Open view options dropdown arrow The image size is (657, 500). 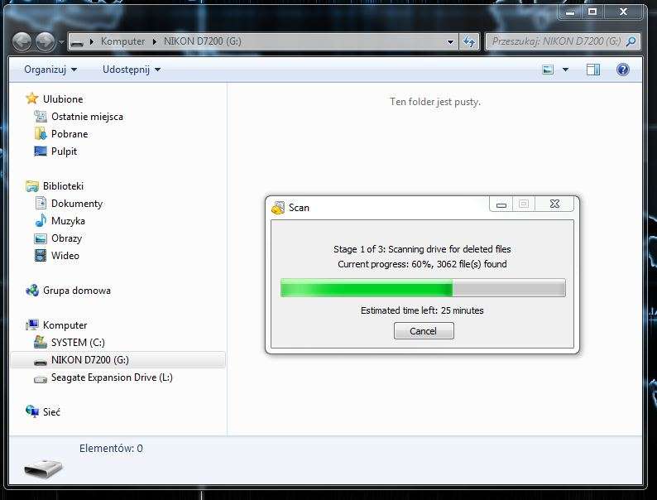(x=566, y=70)
